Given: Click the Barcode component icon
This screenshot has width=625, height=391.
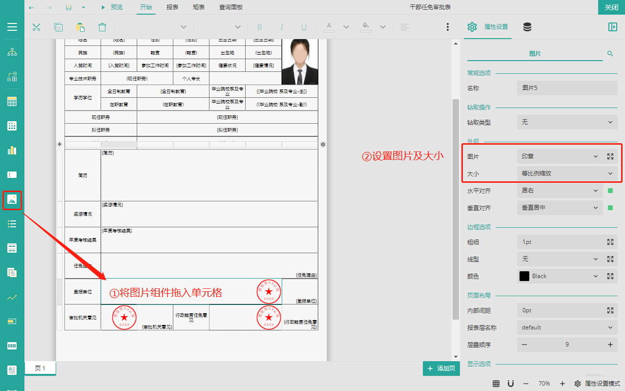Looking at the screenshot, I should pos(12,346).
